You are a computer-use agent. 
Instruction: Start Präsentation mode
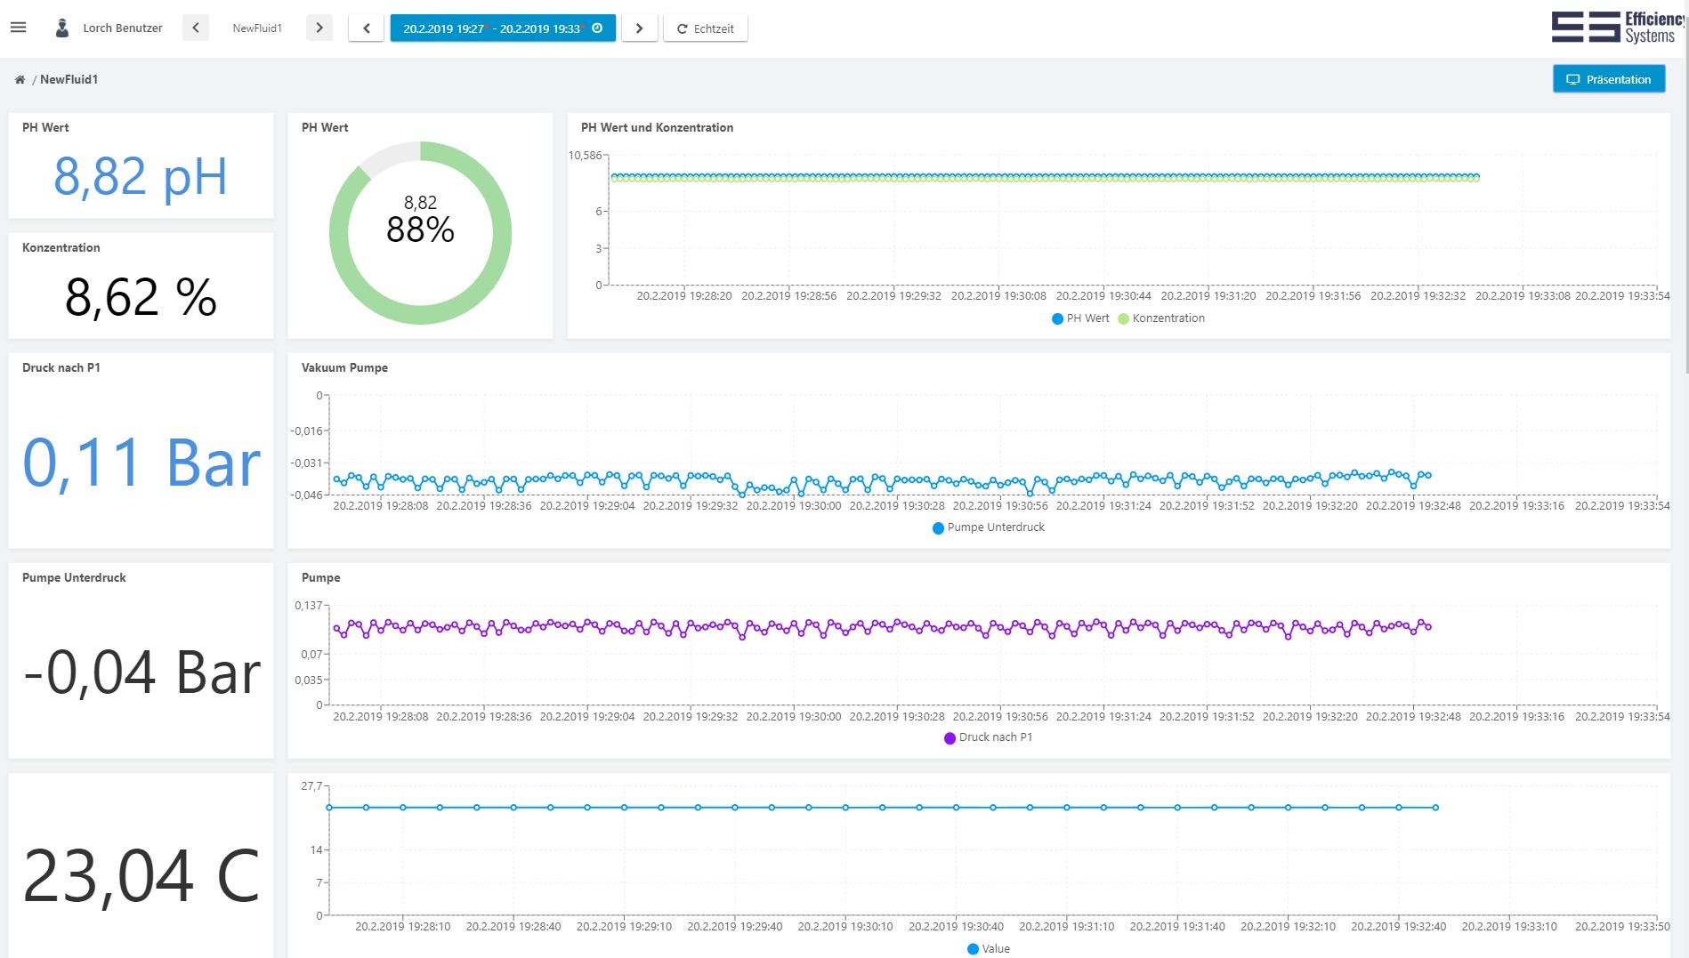[x=1609, y=79]
